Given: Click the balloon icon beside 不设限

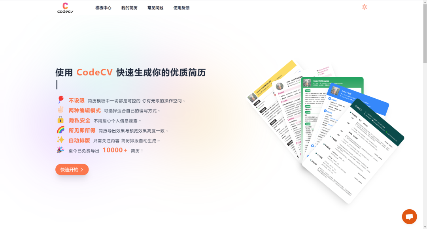Looking at the screenshot, I should coord(60,100).
